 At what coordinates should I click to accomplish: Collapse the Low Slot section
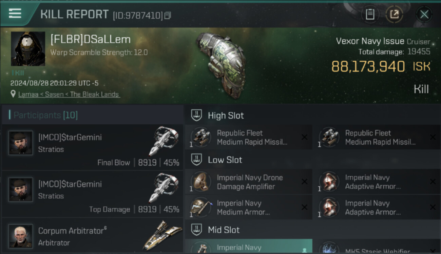tap(197, 160)
